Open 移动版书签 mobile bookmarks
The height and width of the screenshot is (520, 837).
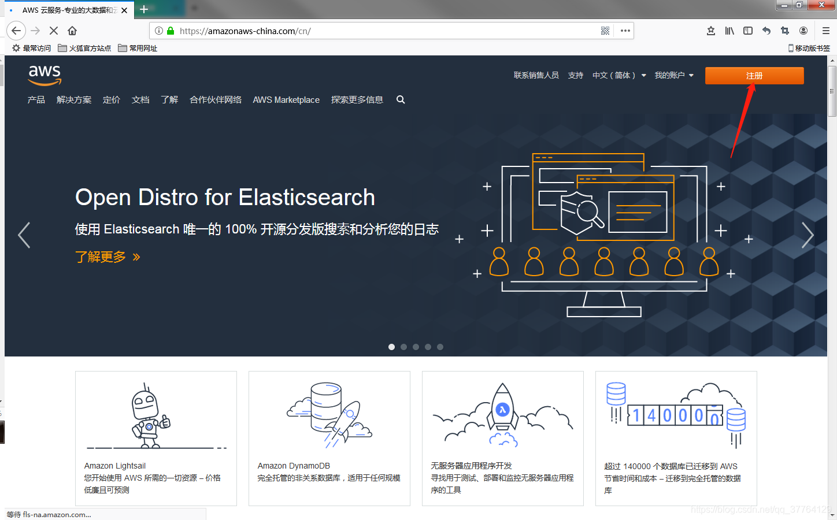tap(809, 48)
